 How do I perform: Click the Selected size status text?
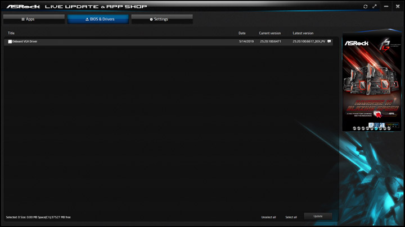click(38, 217)
